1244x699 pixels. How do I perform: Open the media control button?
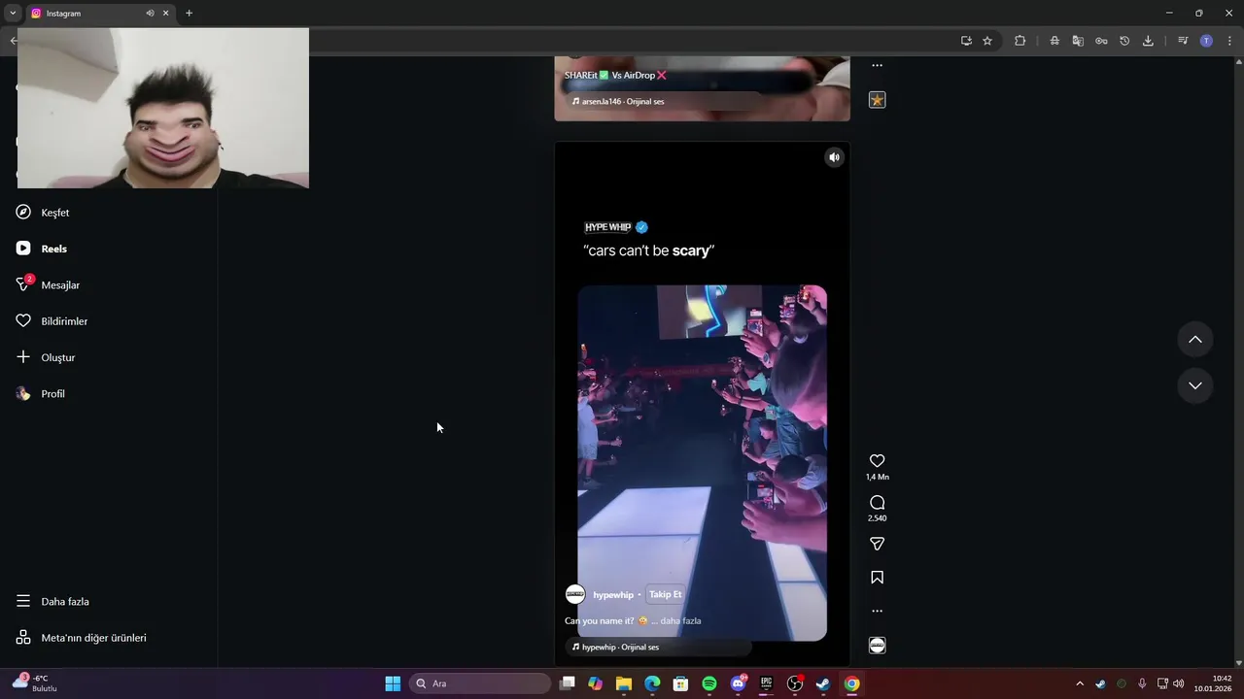1183,41
